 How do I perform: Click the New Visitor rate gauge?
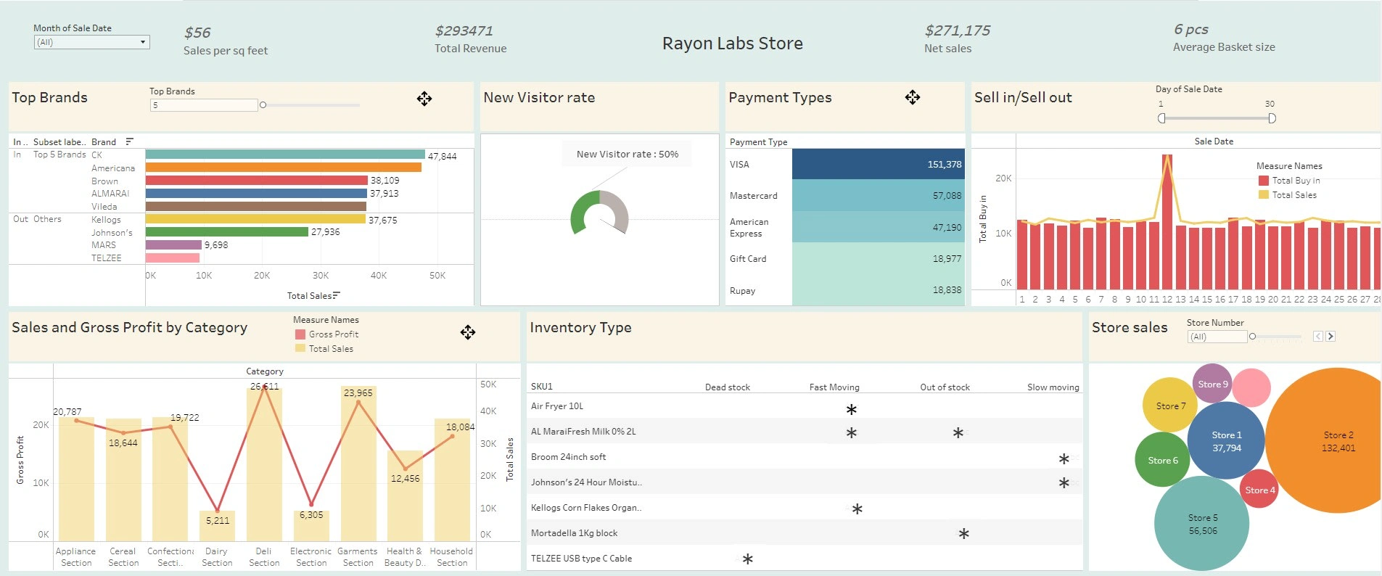point(599,213)
